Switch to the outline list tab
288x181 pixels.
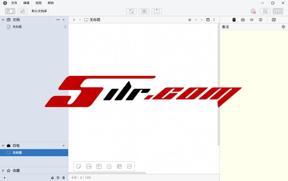[252, 20]
